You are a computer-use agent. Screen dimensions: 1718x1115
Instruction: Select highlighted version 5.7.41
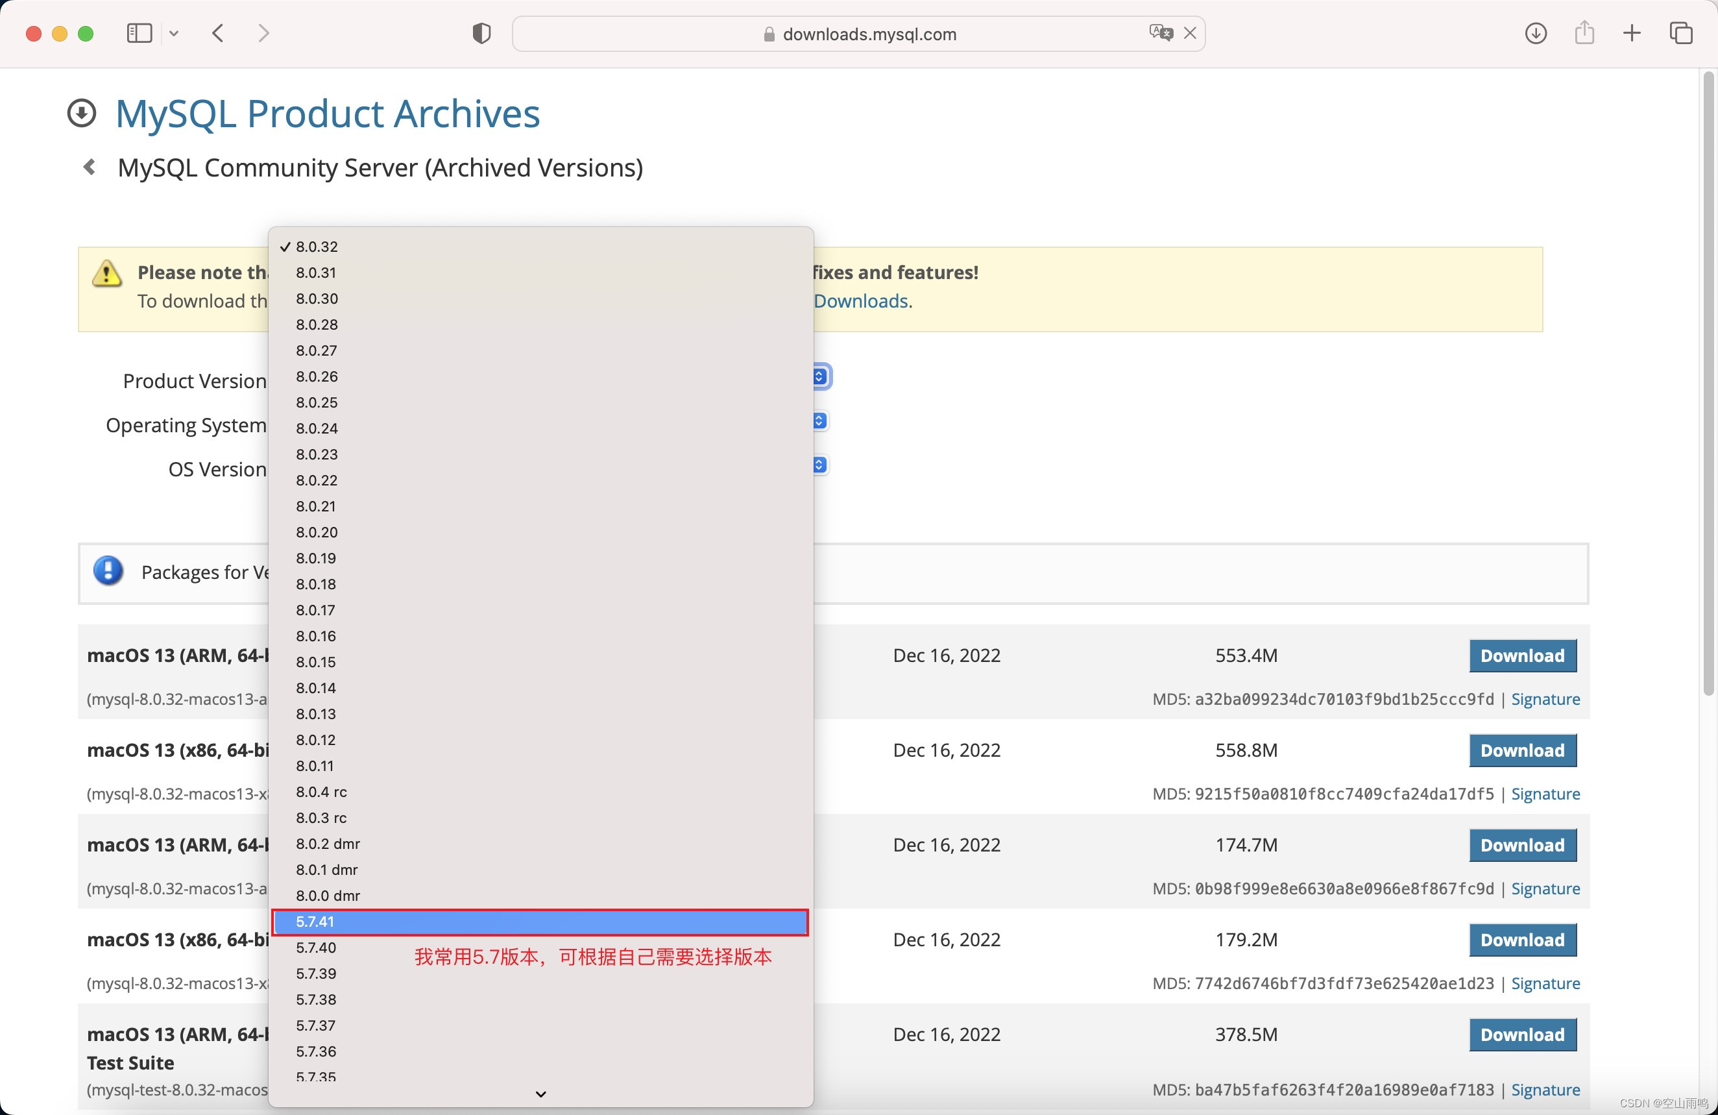pyautogui.click(x=540, y=923)
